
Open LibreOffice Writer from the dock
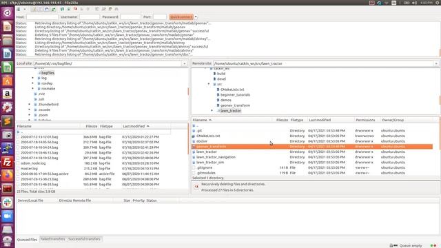point(7,54)
